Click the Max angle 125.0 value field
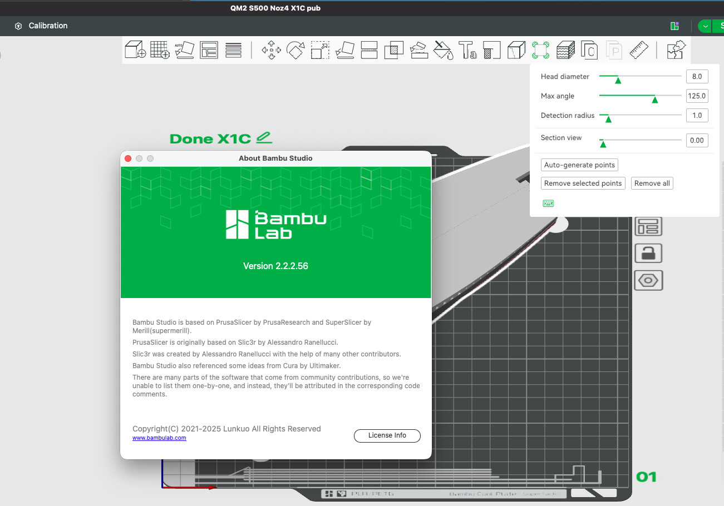This screenshot has width=724, height=506. pos(697,96)
